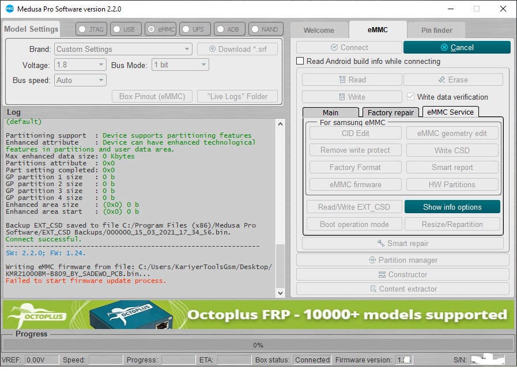Click the chip icon on Read button
Viewport: 517px width, 378px height.
pos(342,80)
